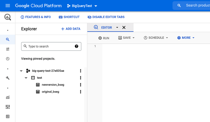210x122 pixels.
Task: Select the SQL workspace magnifier sidebar icon
Action: (7, 39)
